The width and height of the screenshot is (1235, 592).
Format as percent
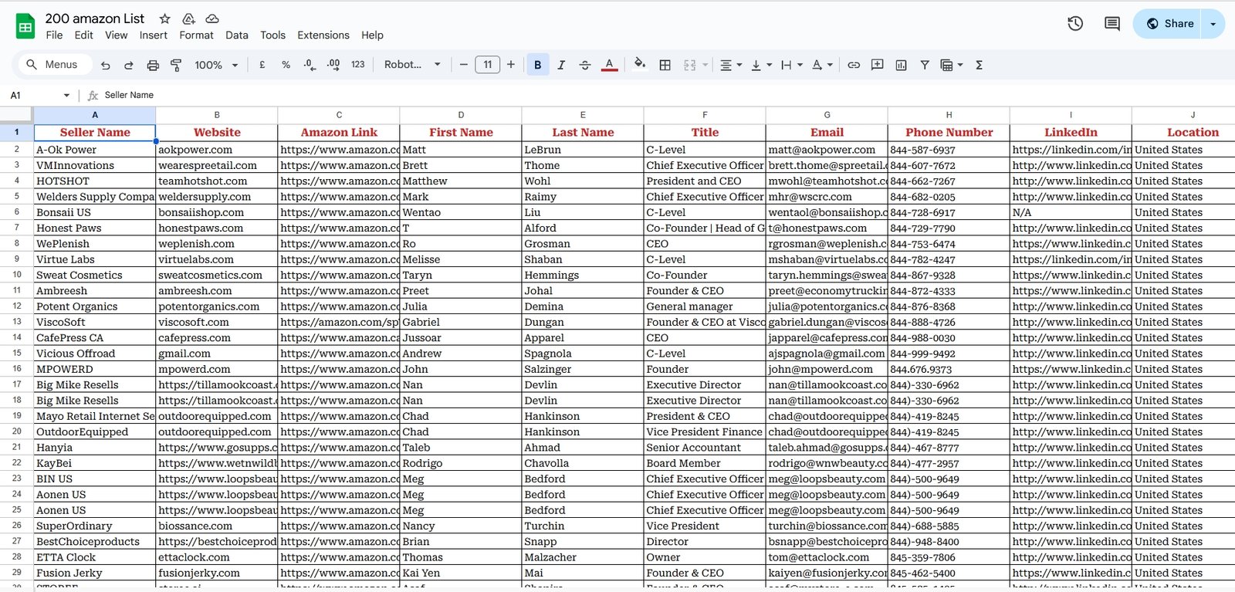tap(286, 66)
